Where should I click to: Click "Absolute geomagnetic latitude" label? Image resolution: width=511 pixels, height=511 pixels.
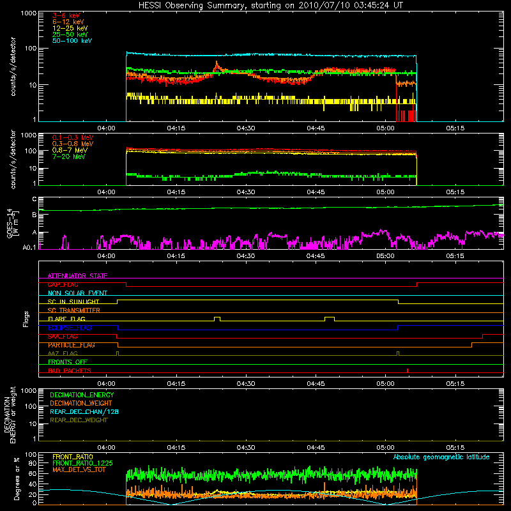441,457
